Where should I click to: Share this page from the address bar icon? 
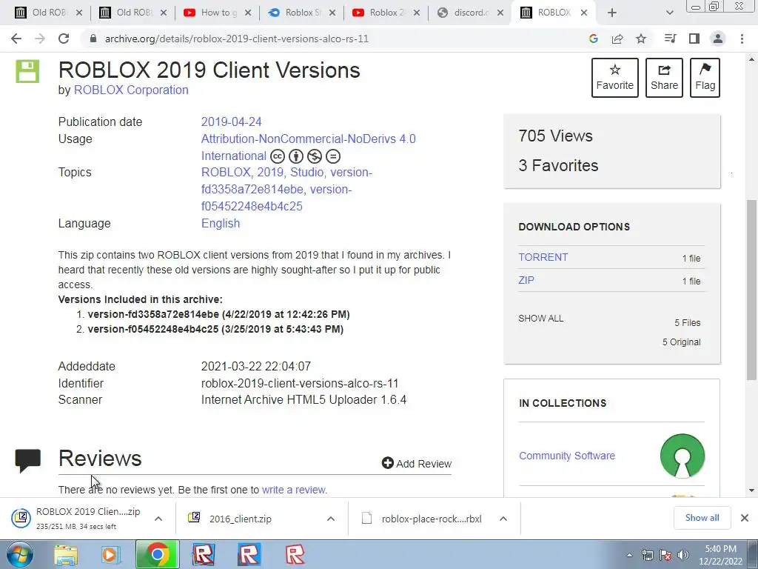point(617,39)
